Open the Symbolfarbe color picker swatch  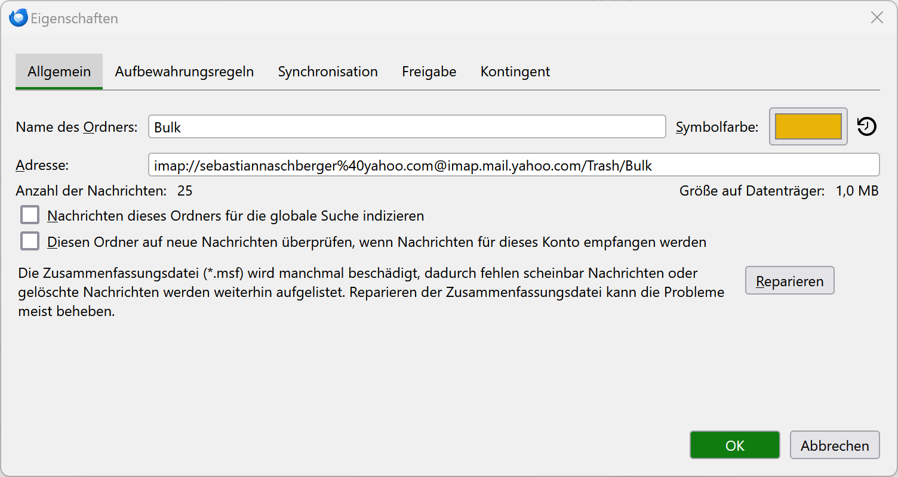(x=808, y=126)
